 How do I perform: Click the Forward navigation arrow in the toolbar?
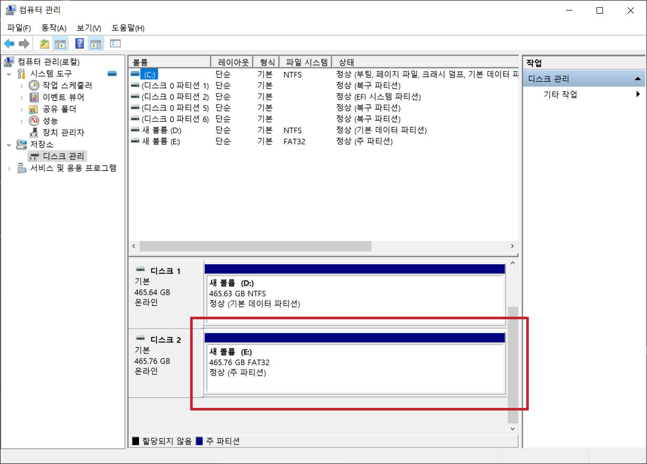pos(24,43)
